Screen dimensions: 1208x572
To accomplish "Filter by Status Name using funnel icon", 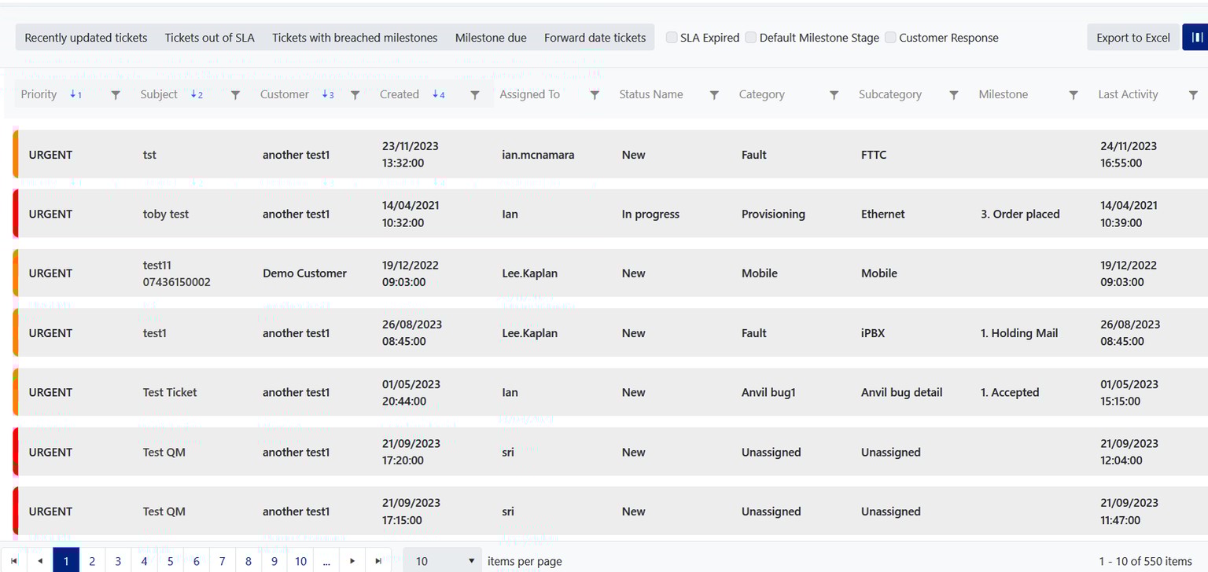I will [x=714, y=95].
